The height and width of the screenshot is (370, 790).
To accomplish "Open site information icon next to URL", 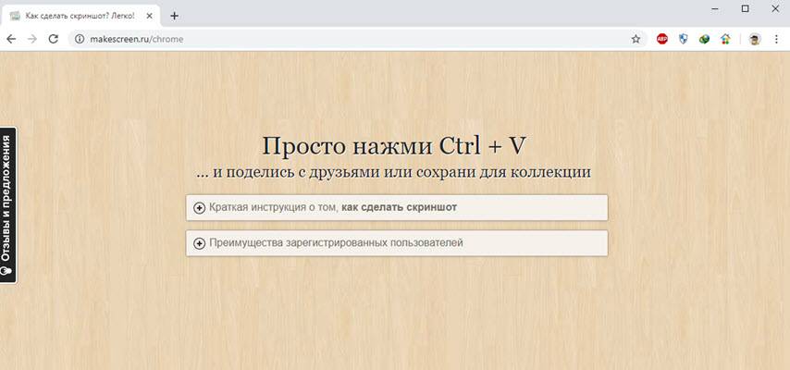I will tap(80, 39).
